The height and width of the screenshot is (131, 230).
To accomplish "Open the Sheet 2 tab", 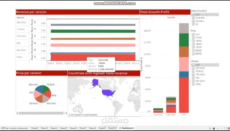I will (x=35, y=128).
